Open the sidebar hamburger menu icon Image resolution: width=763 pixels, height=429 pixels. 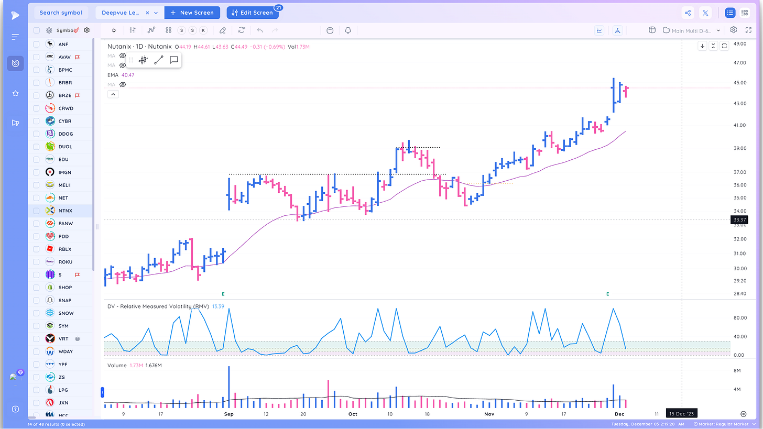coord(15,37)
